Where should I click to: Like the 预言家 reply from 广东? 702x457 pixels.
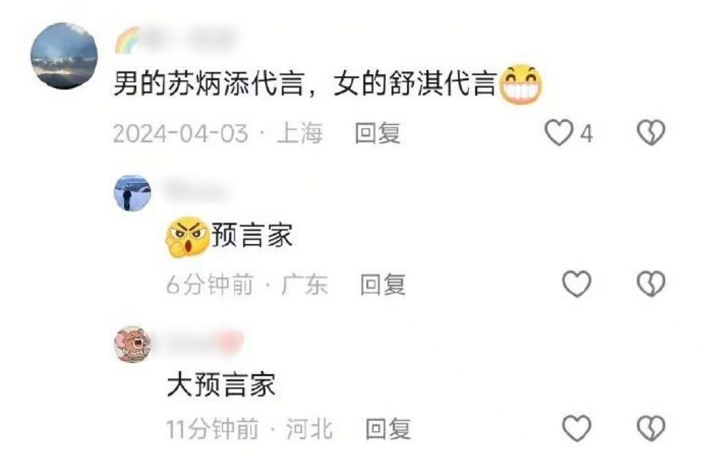pos(577,284)
